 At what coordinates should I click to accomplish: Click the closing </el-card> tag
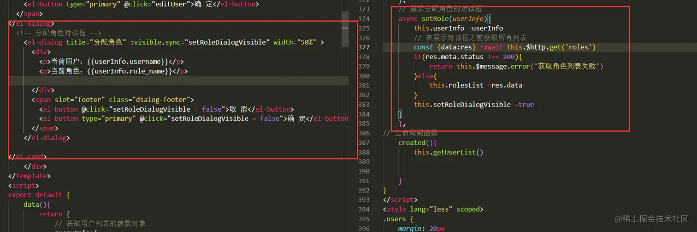(28, 157)
